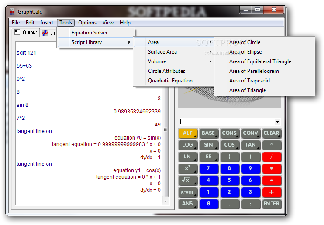Toggle the ALT keypad button
Screen dimensions: 324x225
(x=188, y=133)
